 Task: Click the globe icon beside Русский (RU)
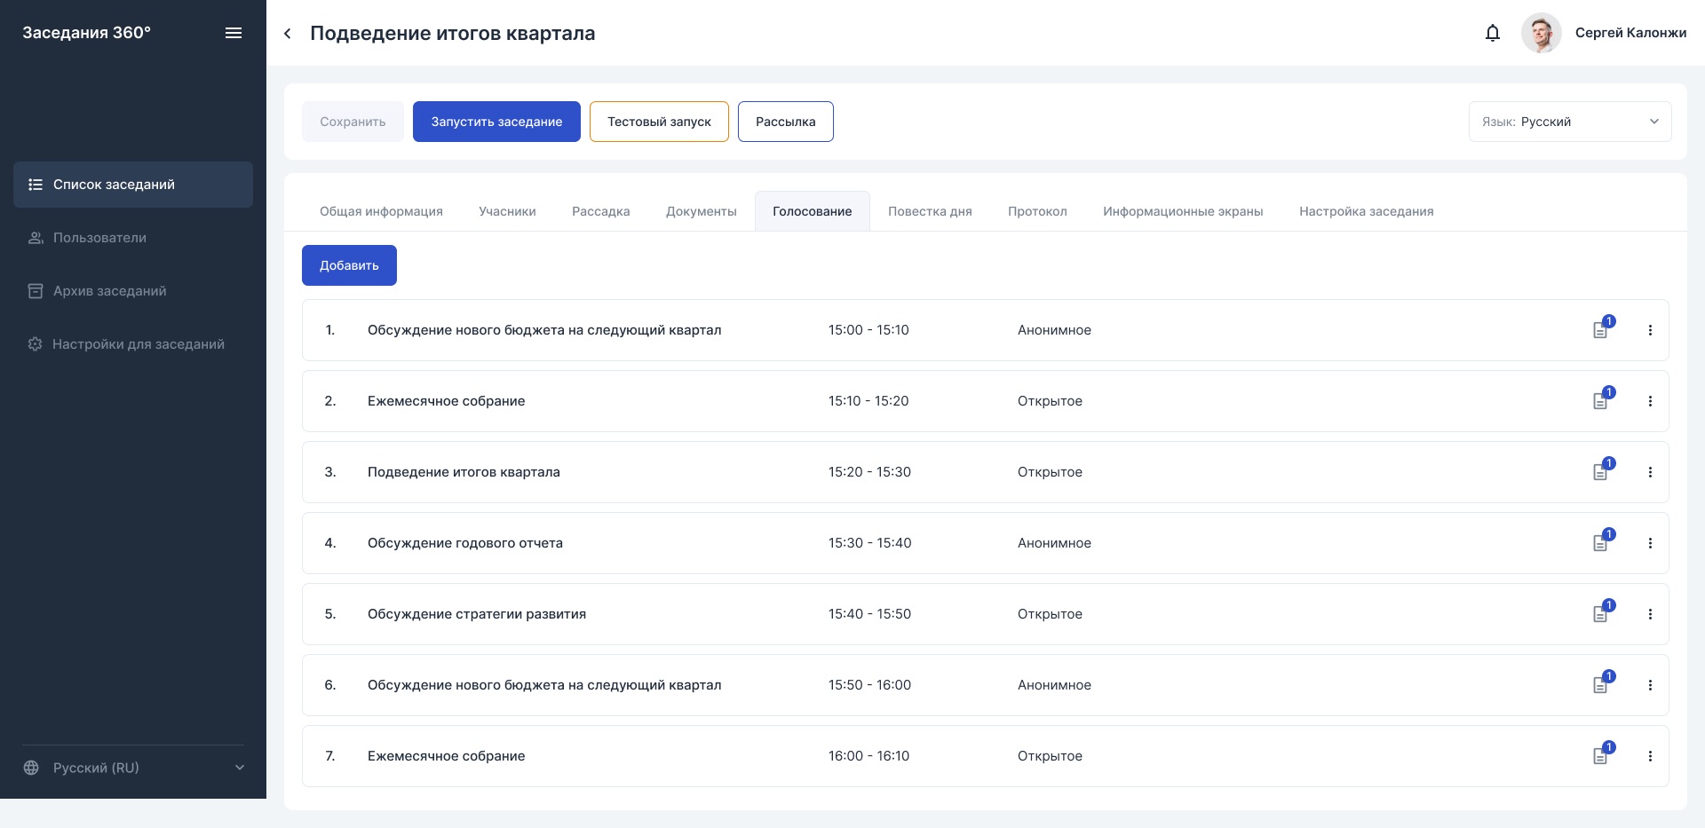pyautogui.click(x=31, y=768)
